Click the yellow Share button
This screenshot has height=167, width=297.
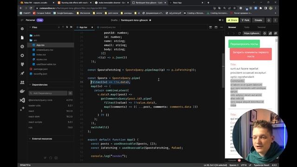232,20
